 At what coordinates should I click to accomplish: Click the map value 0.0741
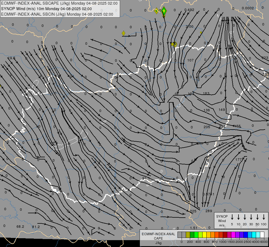[x=209, y=194]
